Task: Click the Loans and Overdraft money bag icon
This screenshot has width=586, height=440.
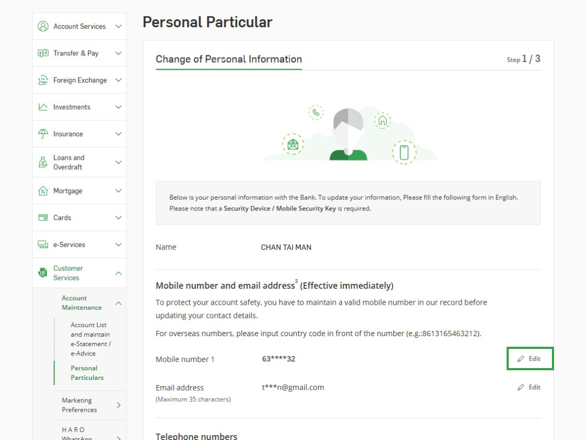Action: click(43, 162)
